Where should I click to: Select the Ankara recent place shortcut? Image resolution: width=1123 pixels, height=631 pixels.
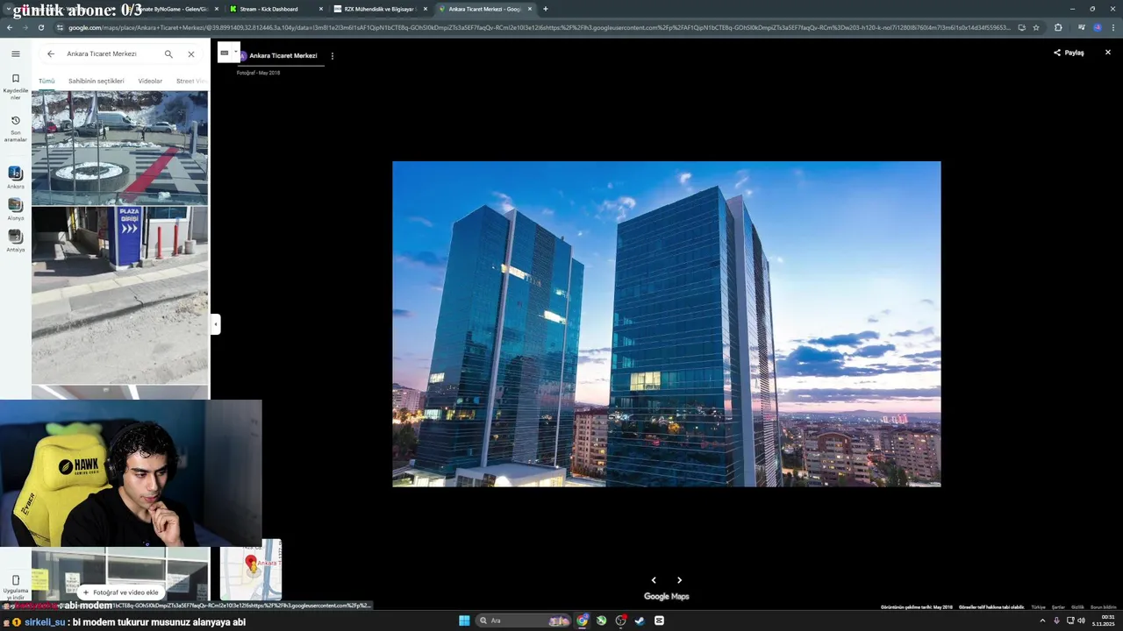pyautogui.click(x=15, y=177)
